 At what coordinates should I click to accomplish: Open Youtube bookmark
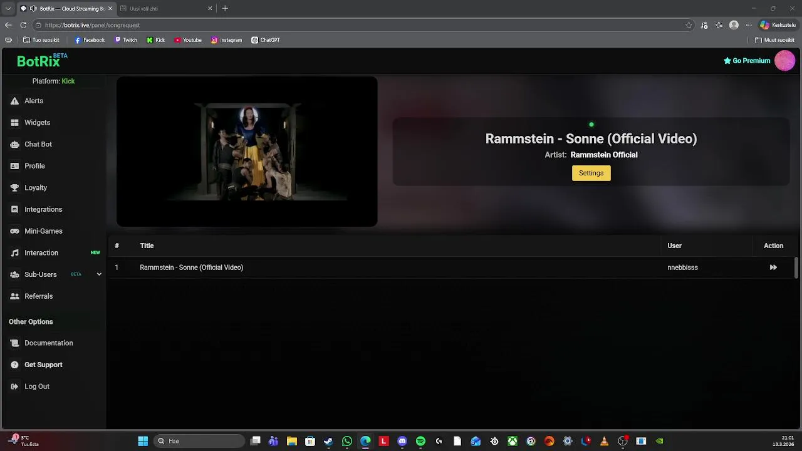188,40
